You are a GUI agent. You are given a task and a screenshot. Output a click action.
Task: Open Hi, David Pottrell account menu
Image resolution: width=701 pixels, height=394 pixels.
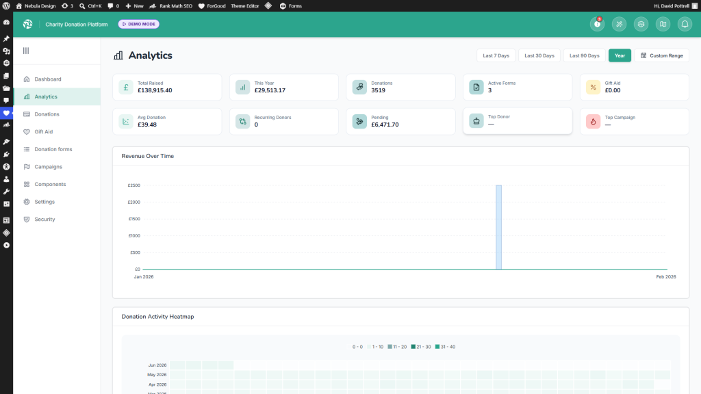pos(676,5)
